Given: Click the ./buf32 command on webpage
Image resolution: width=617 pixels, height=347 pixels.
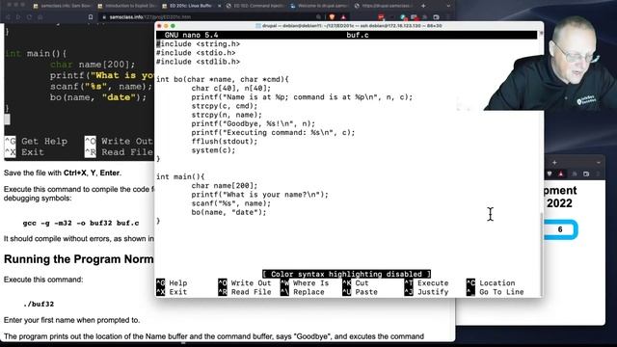Looking at the screenshot, I should (x=39, y=305).
